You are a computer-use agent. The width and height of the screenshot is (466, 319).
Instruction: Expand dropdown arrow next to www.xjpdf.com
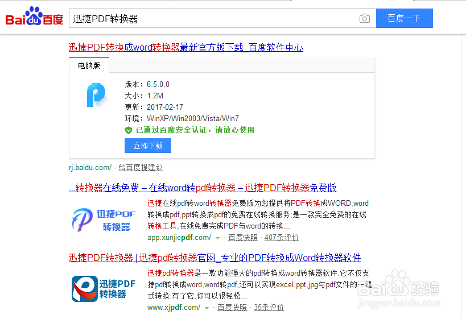pyautogui.click(x=207, y=308)
